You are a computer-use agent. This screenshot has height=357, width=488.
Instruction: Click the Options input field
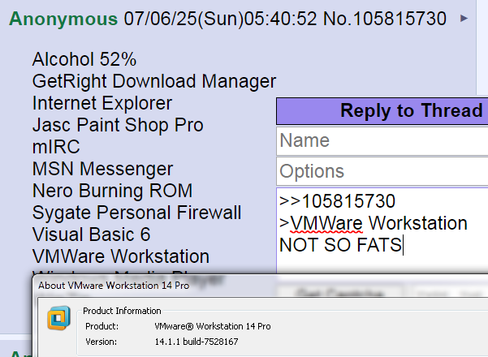382,171
